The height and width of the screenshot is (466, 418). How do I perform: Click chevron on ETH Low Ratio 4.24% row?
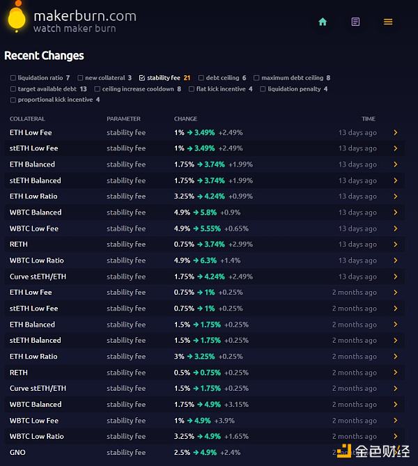point(395,196)
